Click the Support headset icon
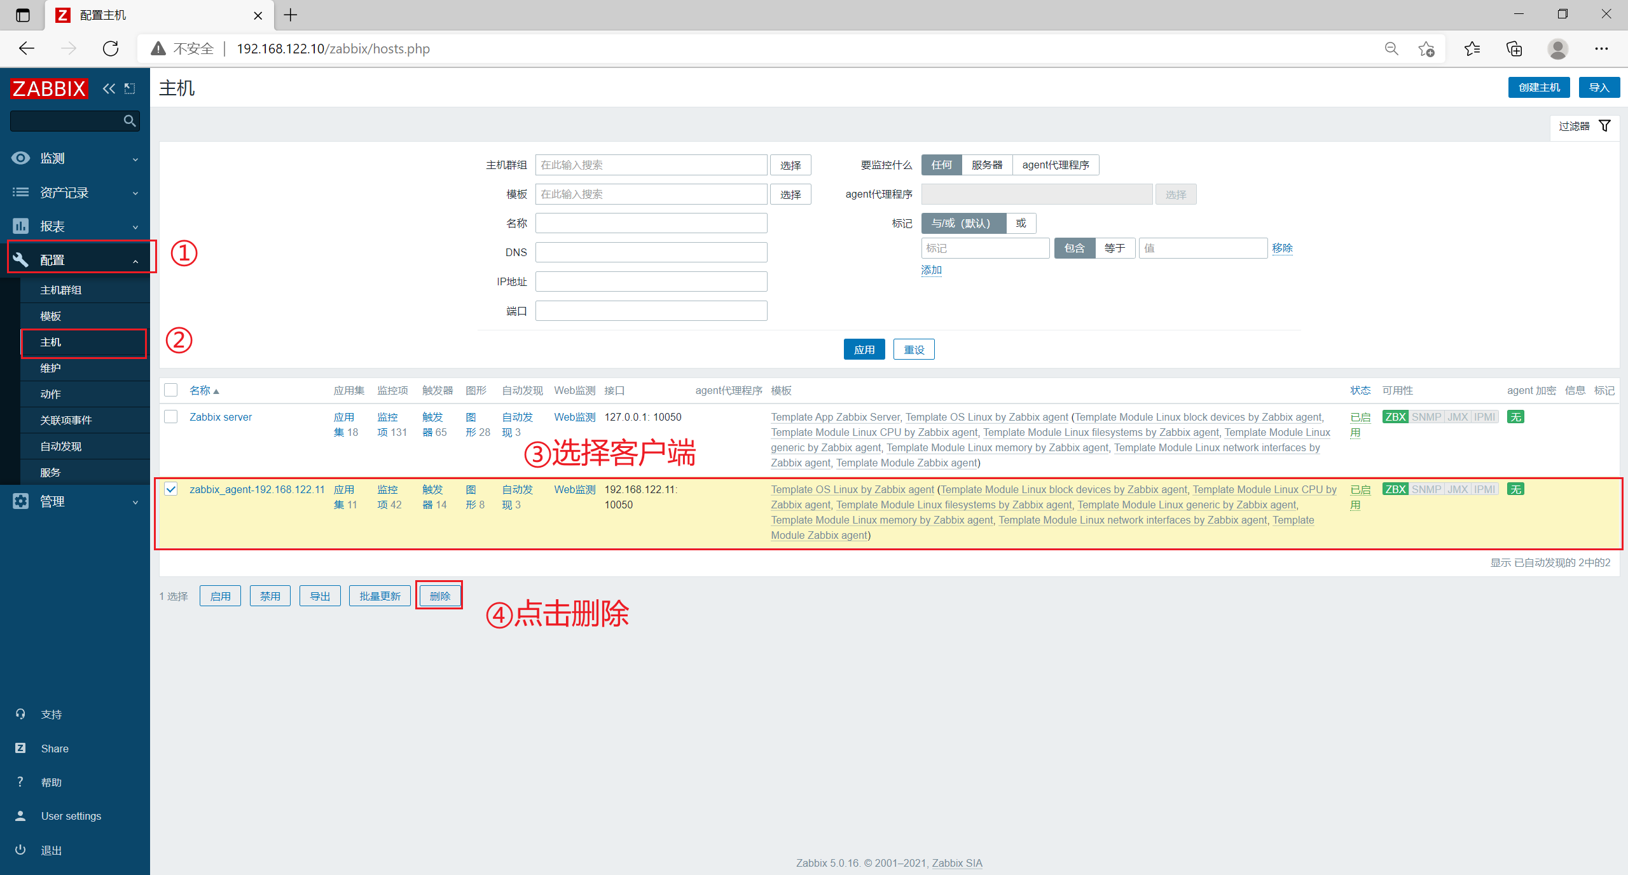 tap(21, 714)
